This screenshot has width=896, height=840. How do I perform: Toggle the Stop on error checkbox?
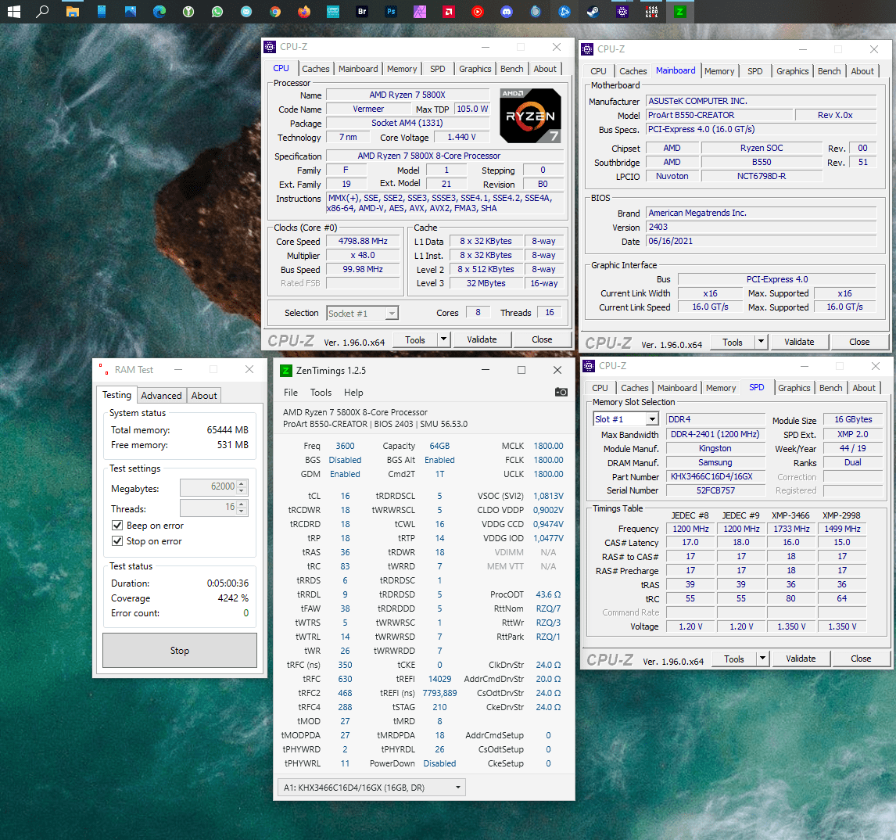[117, 541]
